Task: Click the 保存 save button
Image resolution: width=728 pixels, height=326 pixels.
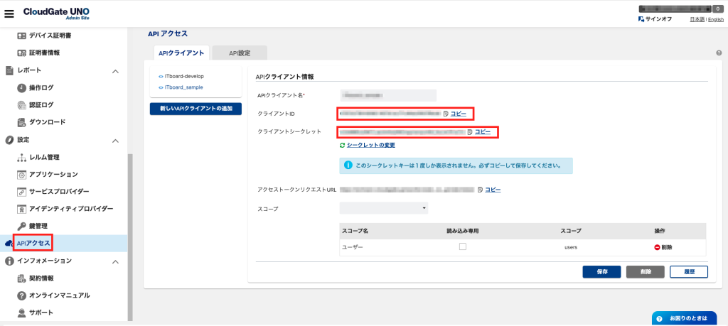Action: pos(601,272)
